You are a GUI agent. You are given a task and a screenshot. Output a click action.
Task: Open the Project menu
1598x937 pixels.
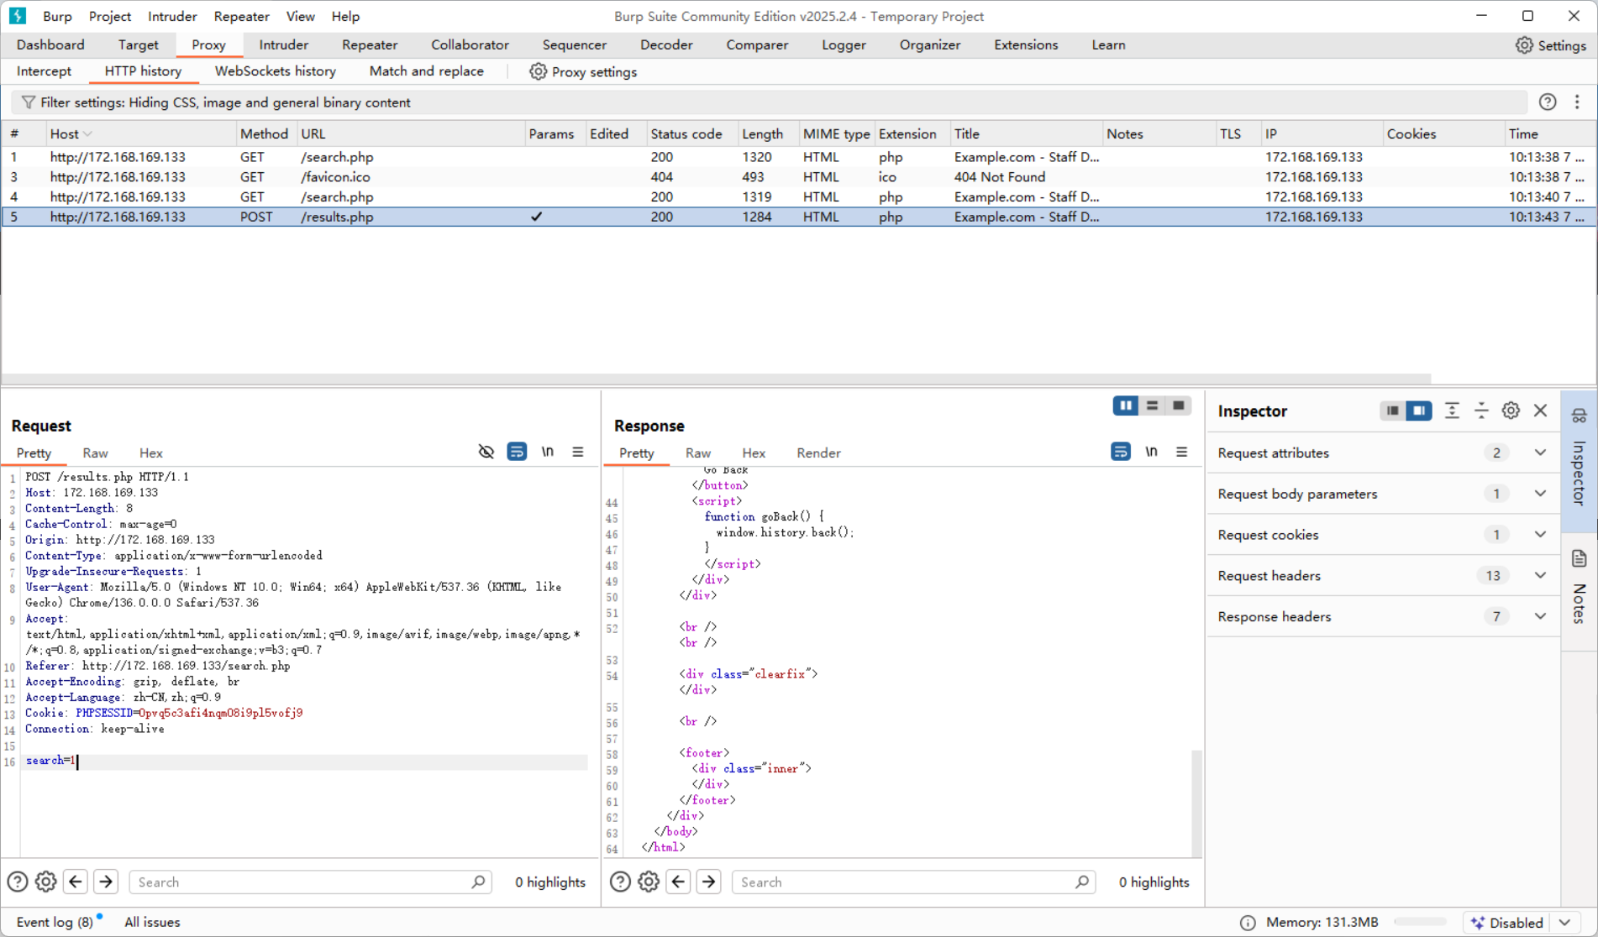coord(110,16)
